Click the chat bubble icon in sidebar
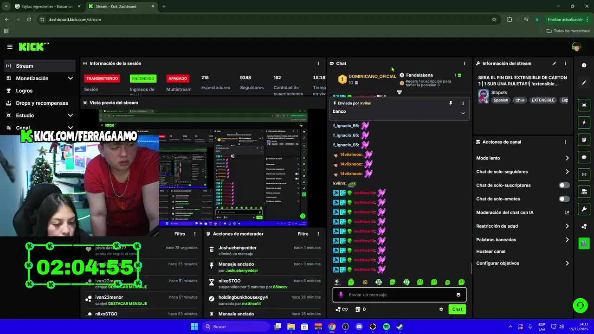Viewport: 594px width, 334px height. coord(584,157)
